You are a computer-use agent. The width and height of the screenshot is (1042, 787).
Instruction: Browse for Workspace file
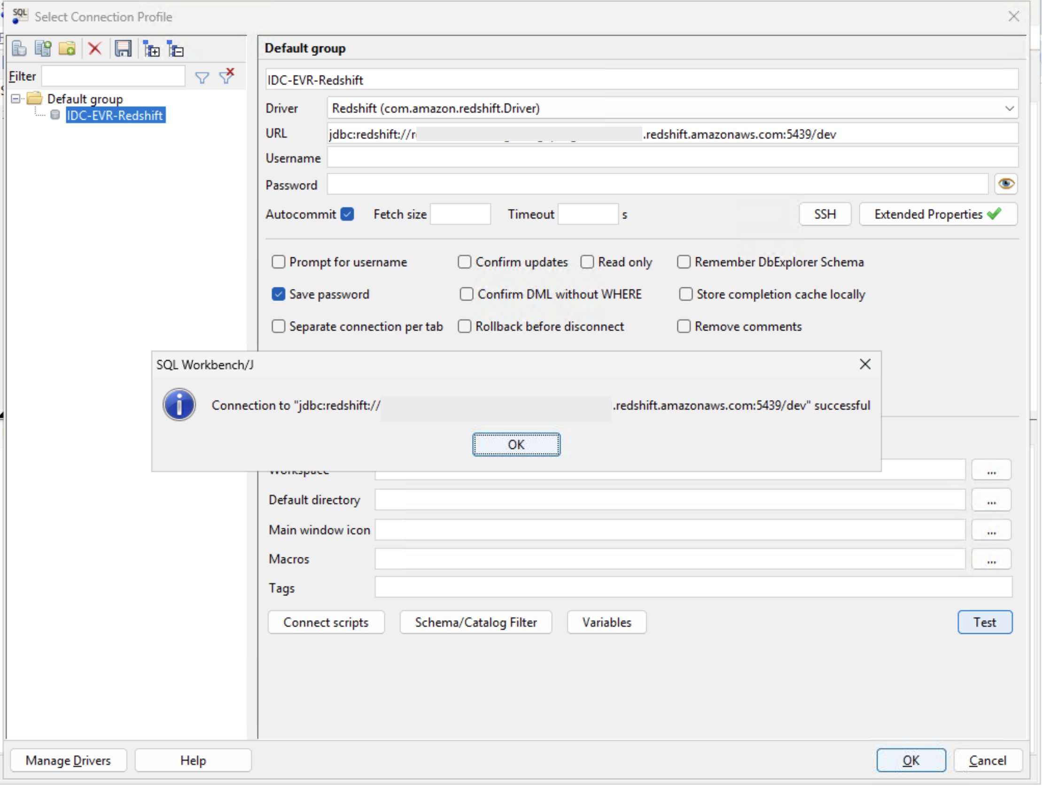point(992,471)
